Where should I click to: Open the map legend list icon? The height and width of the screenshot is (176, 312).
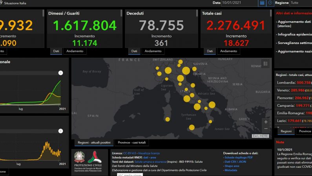point(265,64)
